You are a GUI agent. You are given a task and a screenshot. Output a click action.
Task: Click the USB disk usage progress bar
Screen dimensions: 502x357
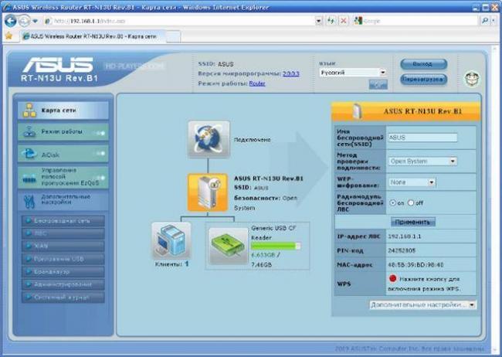pos(276,246)
